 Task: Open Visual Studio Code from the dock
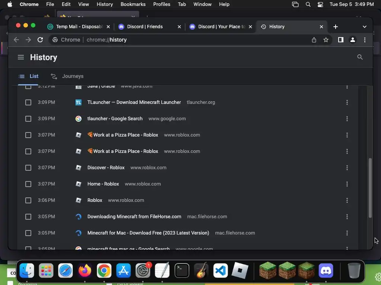221,271
